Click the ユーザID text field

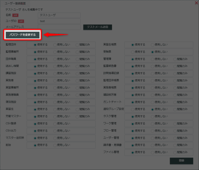coord(59,21)
